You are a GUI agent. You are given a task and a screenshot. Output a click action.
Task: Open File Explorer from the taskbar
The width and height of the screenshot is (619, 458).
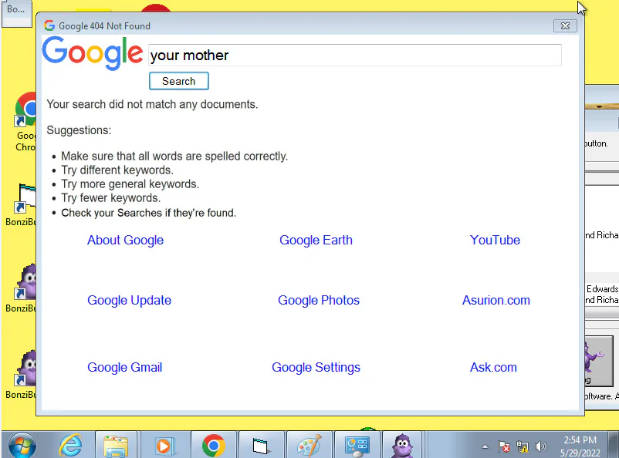pos(116,446)
